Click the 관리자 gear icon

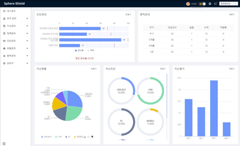[x=4, y=63]
